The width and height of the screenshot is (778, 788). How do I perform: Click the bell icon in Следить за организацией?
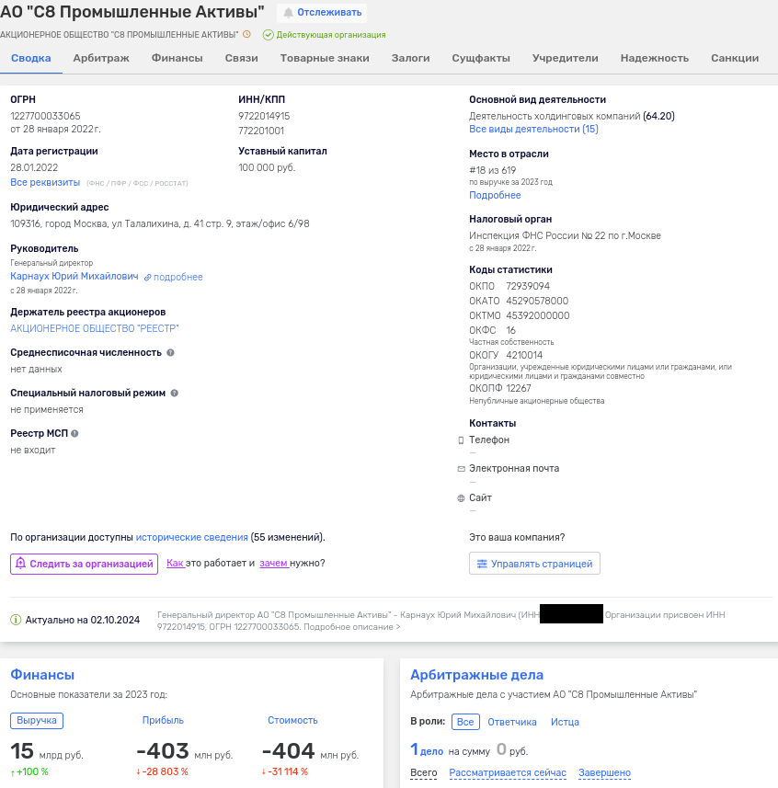click(20, 564)
